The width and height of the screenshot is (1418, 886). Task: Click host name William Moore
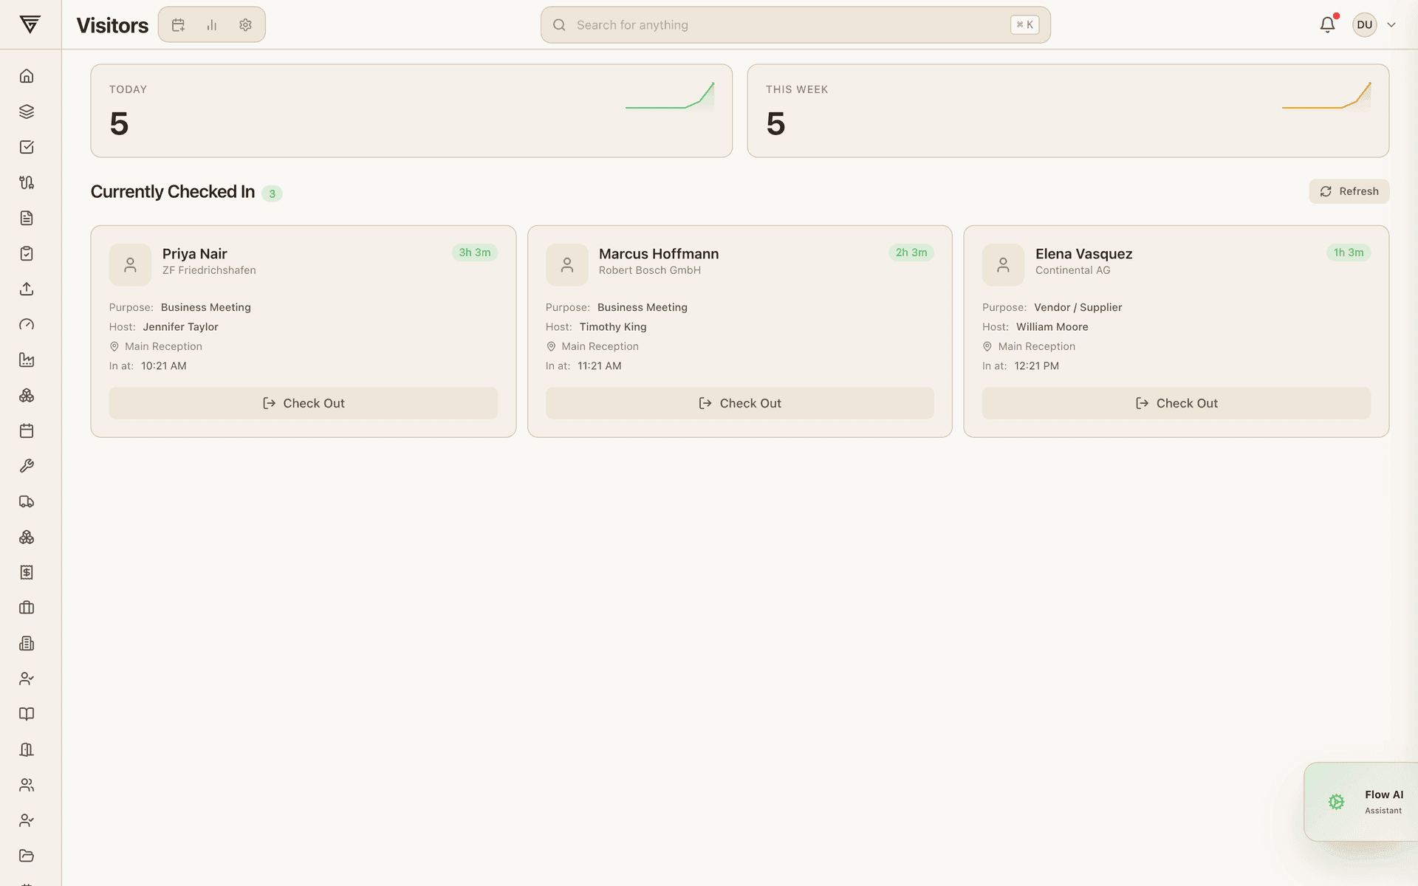1052,326
